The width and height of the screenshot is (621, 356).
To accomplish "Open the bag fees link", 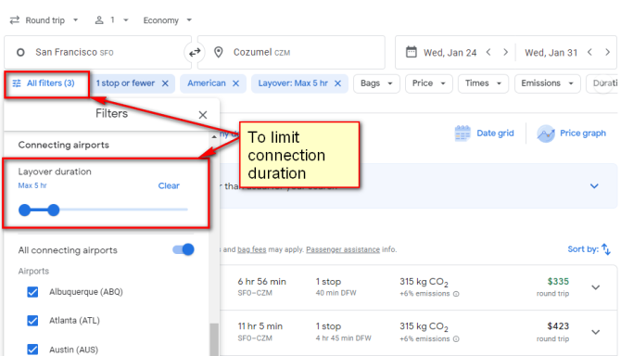I will (252, 249).
